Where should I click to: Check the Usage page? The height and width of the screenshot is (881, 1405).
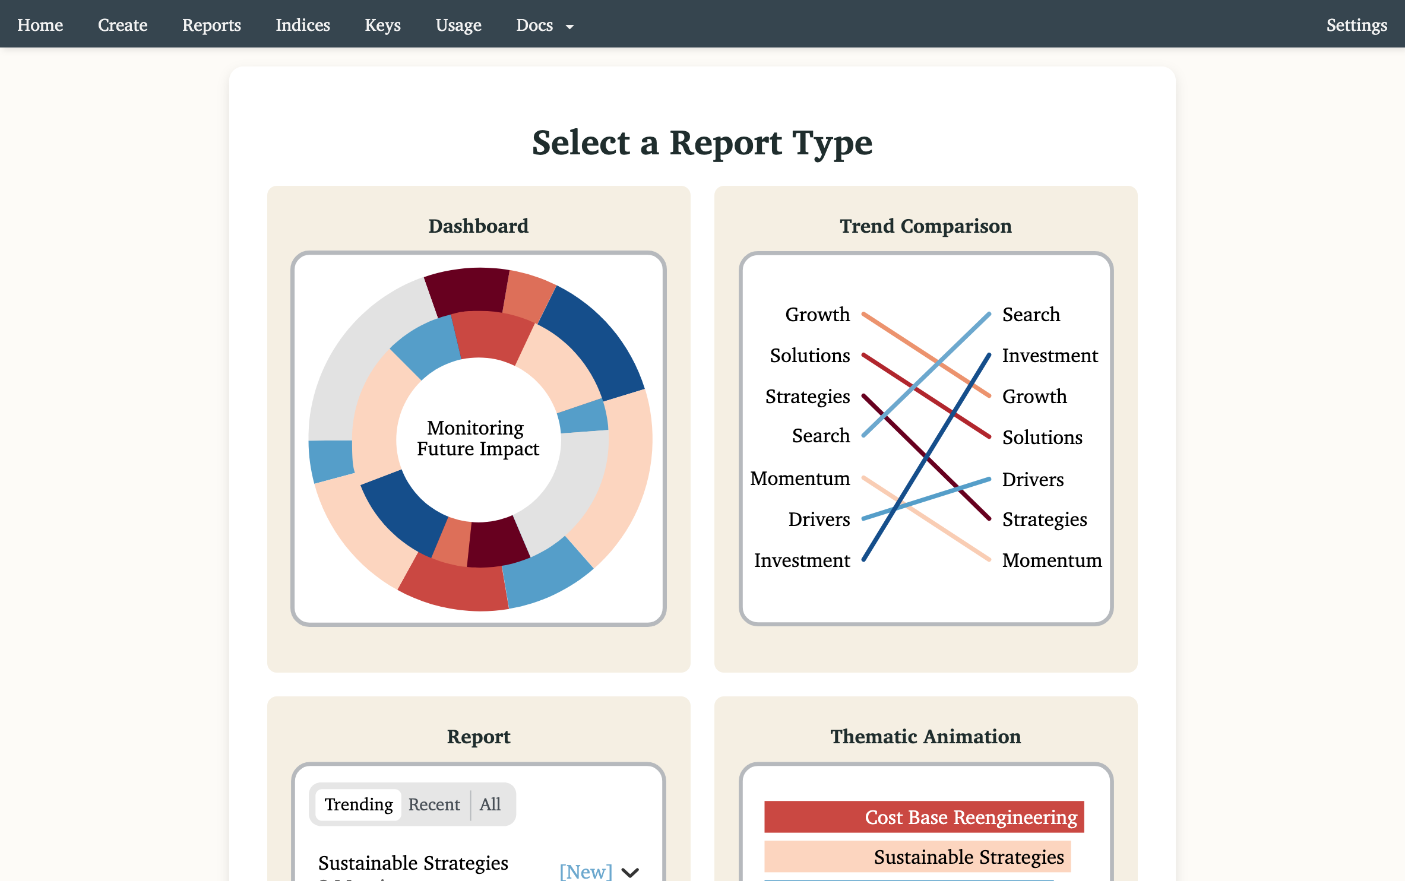point(458,25)
